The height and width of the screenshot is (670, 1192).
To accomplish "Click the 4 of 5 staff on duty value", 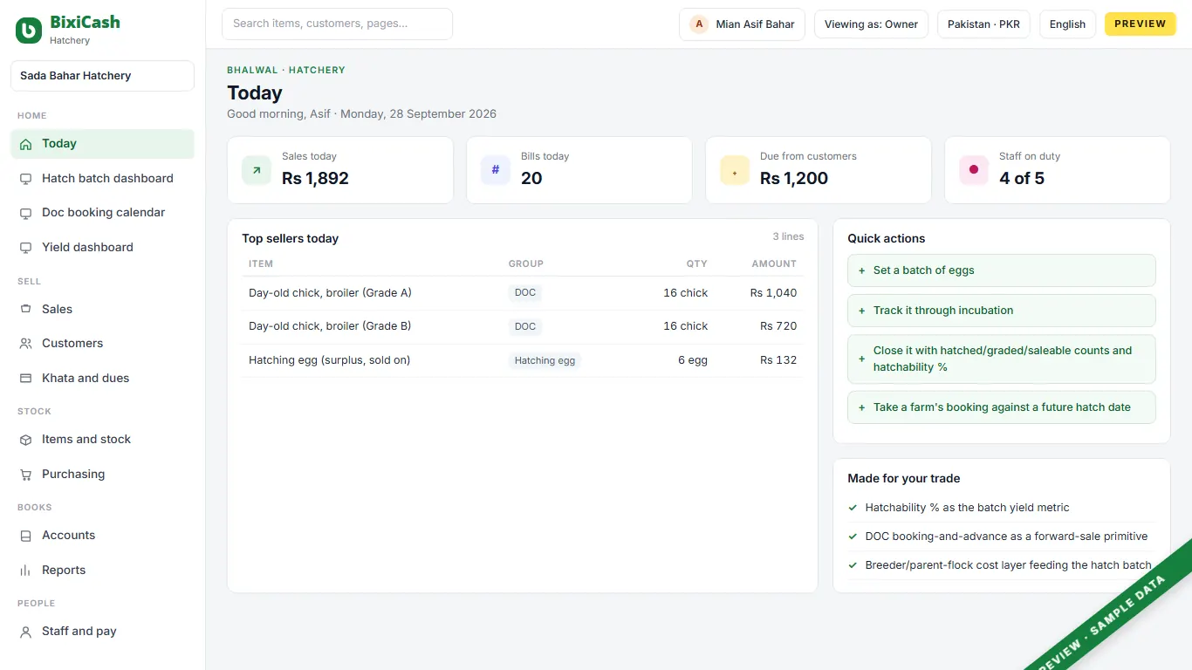I will pyautogui.click(x=1022, y=179).
